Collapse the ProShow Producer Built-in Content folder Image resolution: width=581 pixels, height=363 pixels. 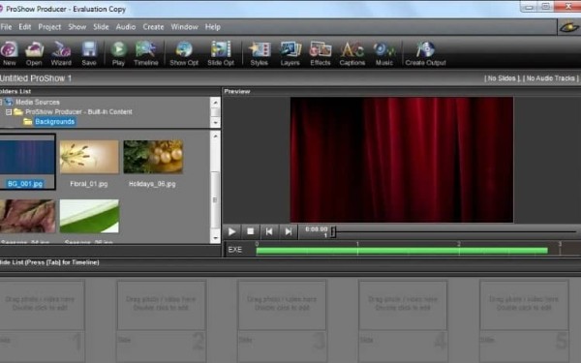coord(9,112)
